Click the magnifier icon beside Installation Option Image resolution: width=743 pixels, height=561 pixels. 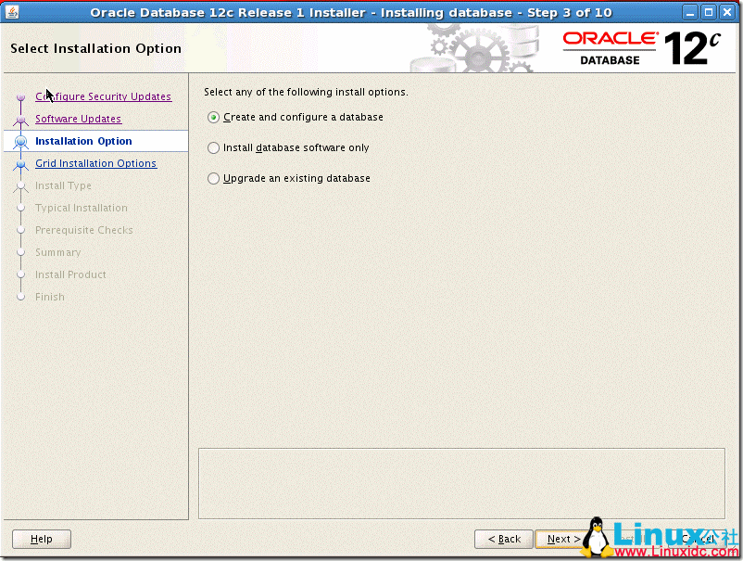click(x=20, y=141)
